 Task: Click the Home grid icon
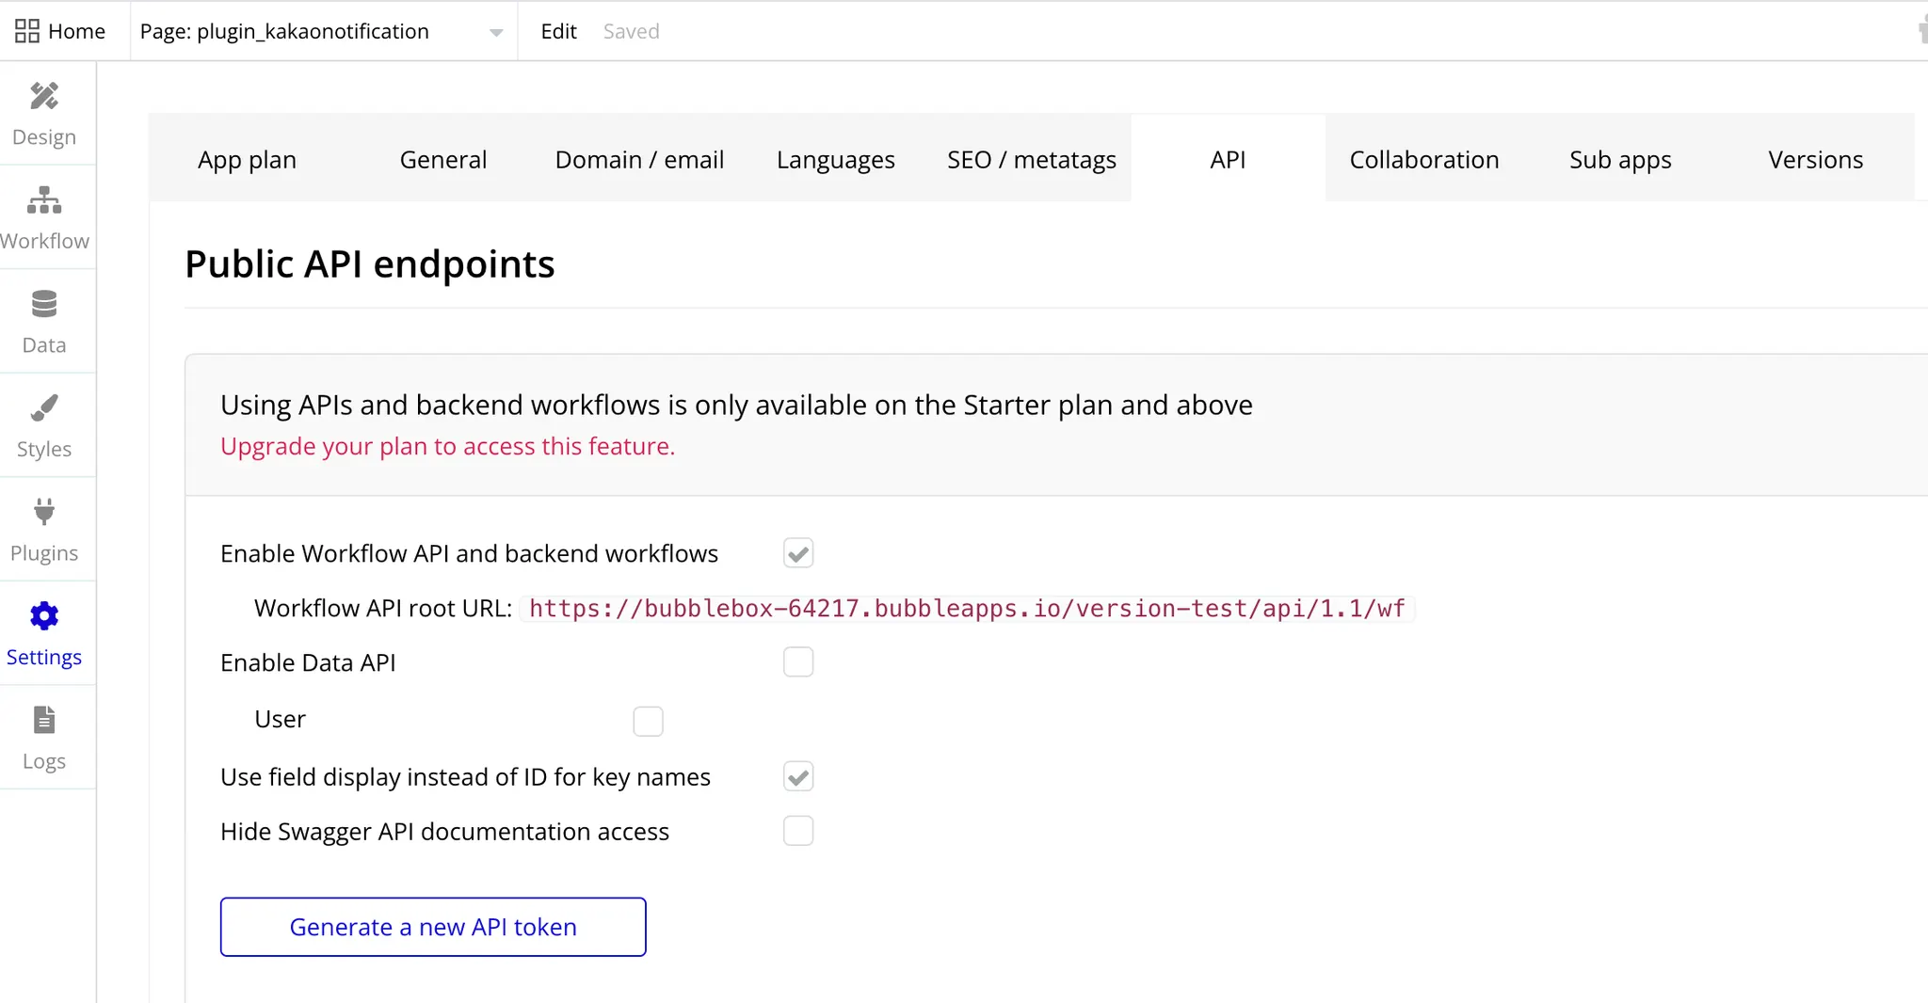(x=27, y=31)
